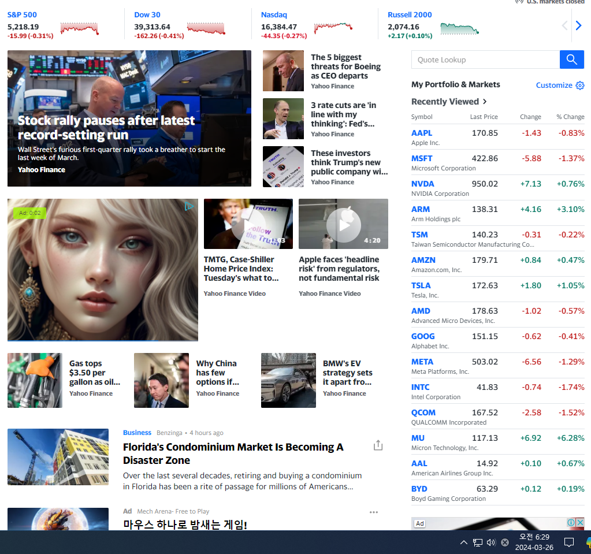Open the three-dot menu on Mech Arena ad
The height and width of the screenshot is (554, 591).
click(374, 512)
